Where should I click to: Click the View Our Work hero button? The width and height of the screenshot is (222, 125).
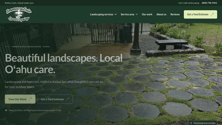20,99
